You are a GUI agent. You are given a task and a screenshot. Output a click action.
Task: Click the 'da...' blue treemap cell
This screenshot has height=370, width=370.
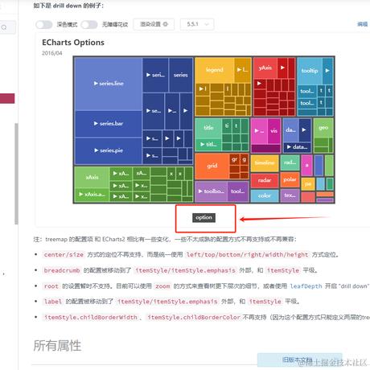(290, 130)
